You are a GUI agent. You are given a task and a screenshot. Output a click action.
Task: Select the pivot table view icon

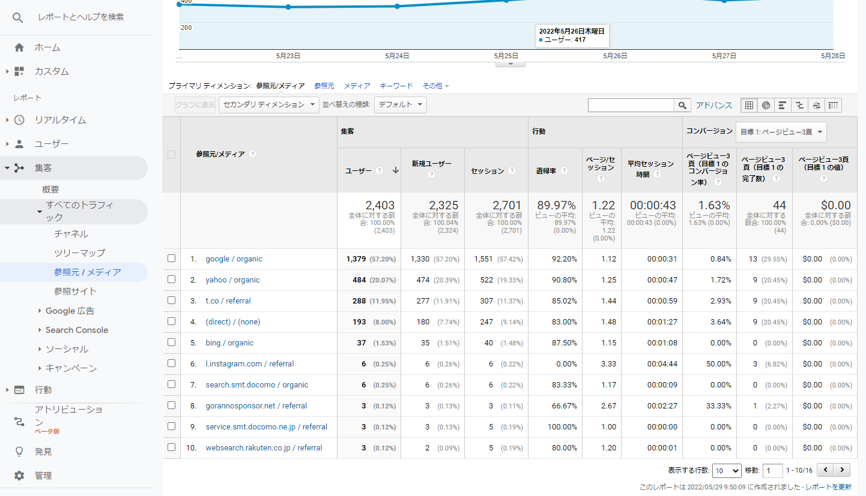coord(833,106)
